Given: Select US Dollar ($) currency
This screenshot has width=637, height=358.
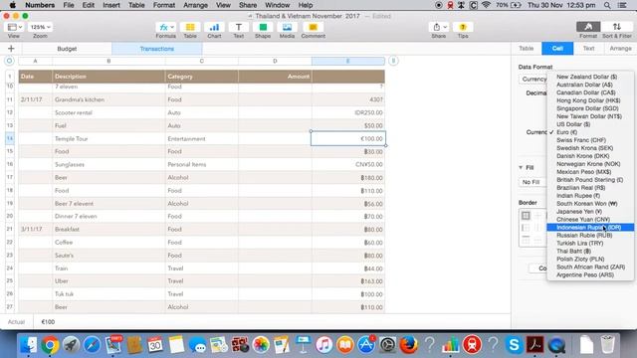Looking at the screenshot, I should [x=590, y=124].
